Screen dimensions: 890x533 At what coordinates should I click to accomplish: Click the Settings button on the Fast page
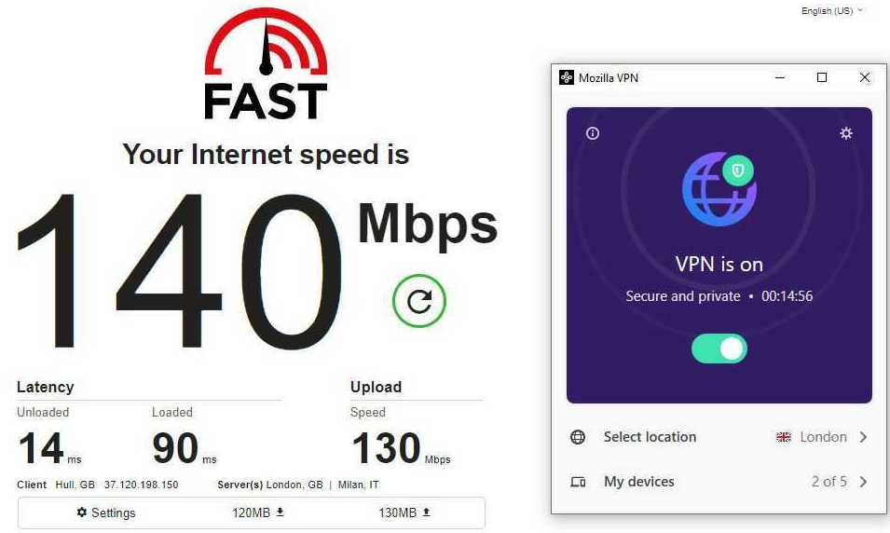(x=106, y=512)
